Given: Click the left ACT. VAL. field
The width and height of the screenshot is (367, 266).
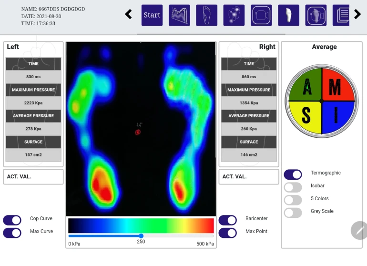Looking at the screenshot, I should [33, 177].
